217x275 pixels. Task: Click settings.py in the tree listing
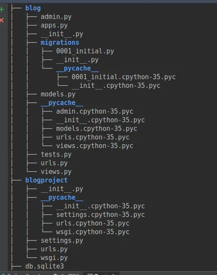[62, 241]
